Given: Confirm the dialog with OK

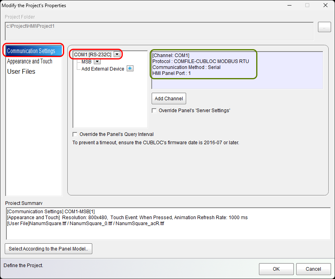Looking at the screenshot, I should [276, 269].
